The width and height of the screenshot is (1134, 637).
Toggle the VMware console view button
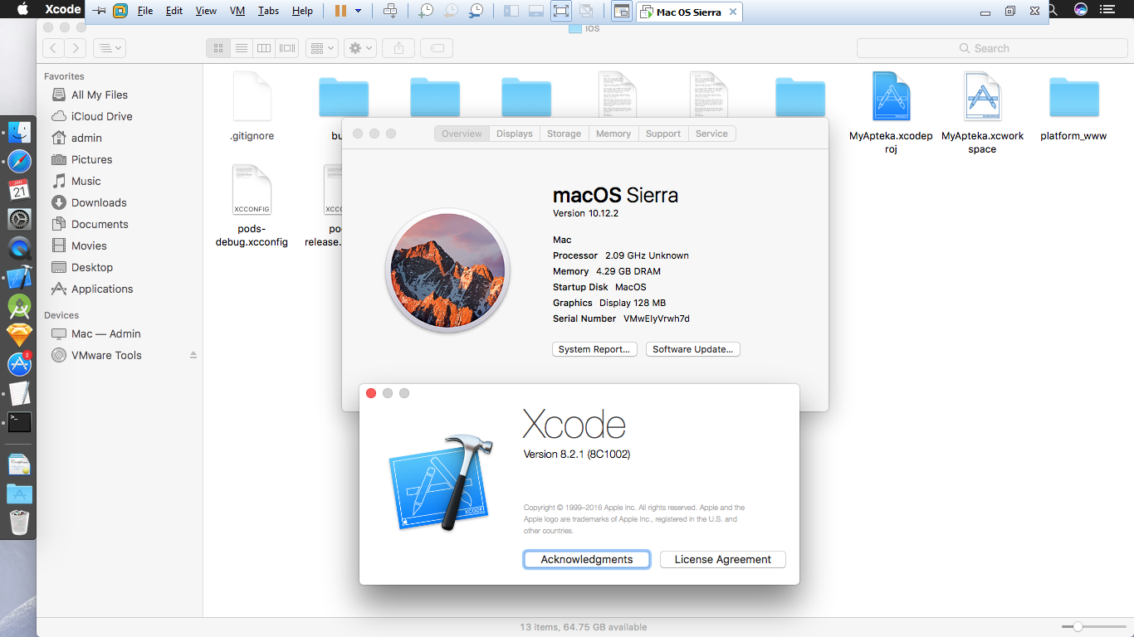point(620,11)
